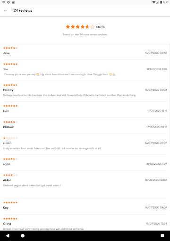Select Kay's review date 16/07/2020
The width and height of the screenshot is (170, 241).
coord(156,208)
